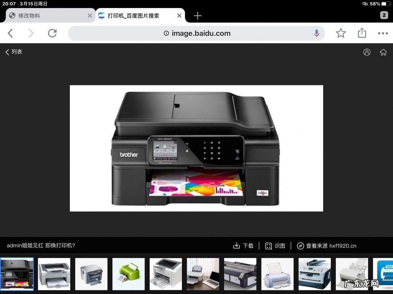This screenshot has width=393, height=294.
Task: Close the 修改物料 tab
Action: (x=90, y=16)
